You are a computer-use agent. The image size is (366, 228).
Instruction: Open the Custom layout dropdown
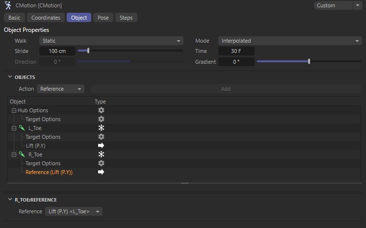[x=333, y=5]
